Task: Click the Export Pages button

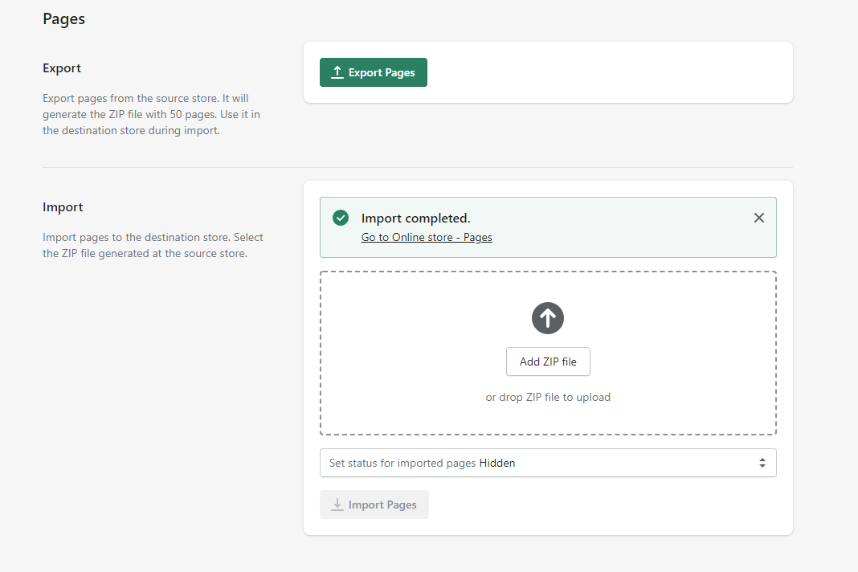Action: tap(374, 72)
